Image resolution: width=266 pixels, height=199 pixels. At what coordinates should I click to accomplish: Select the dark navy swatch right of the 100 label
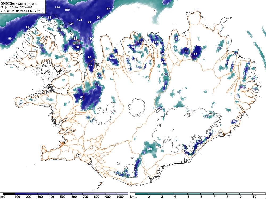(20, 194)
